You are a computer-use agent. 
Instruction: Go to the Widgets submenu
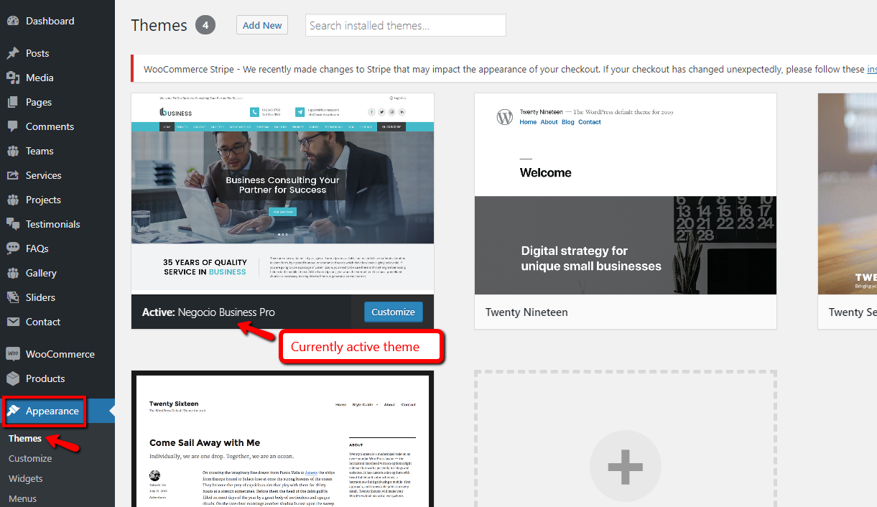[26, 478]
